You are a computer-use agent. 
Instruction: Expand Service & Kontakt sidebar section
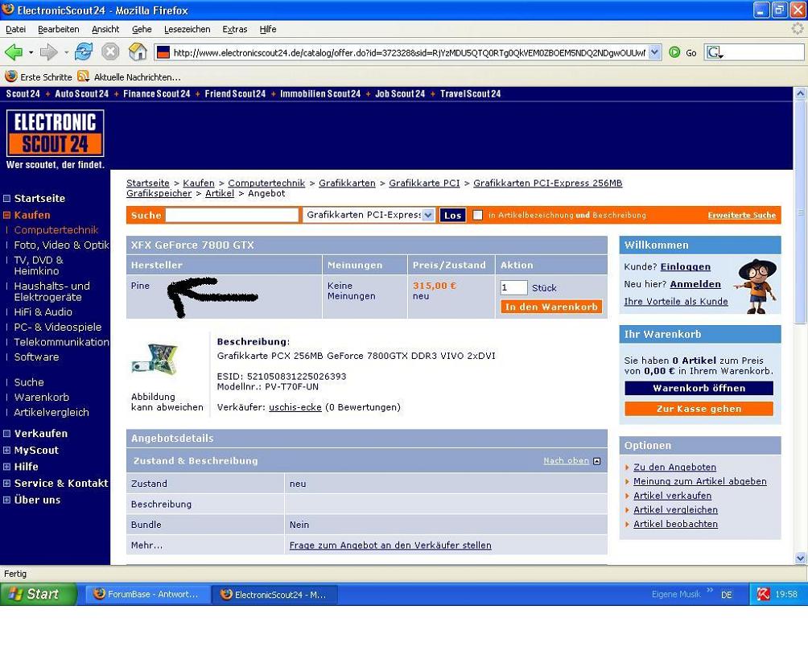pyautogui.click(x=6, y=483)
